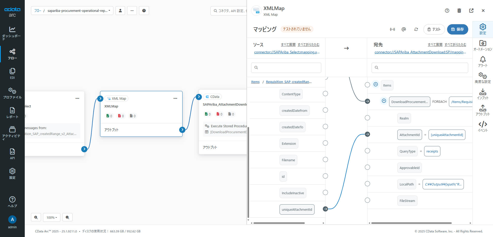Screen dimensions: 493x237
Task: Click the Test button
Action: pos(434,29)
